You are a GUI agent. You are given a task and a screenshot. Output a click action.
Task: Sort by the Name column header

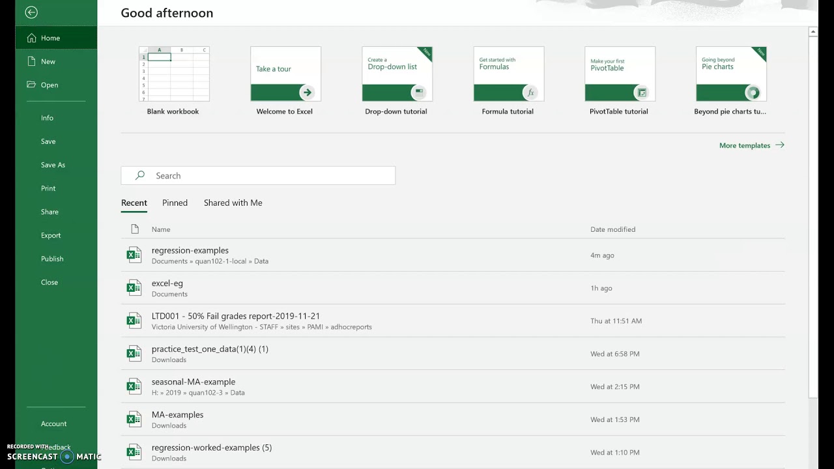[161, 229]
